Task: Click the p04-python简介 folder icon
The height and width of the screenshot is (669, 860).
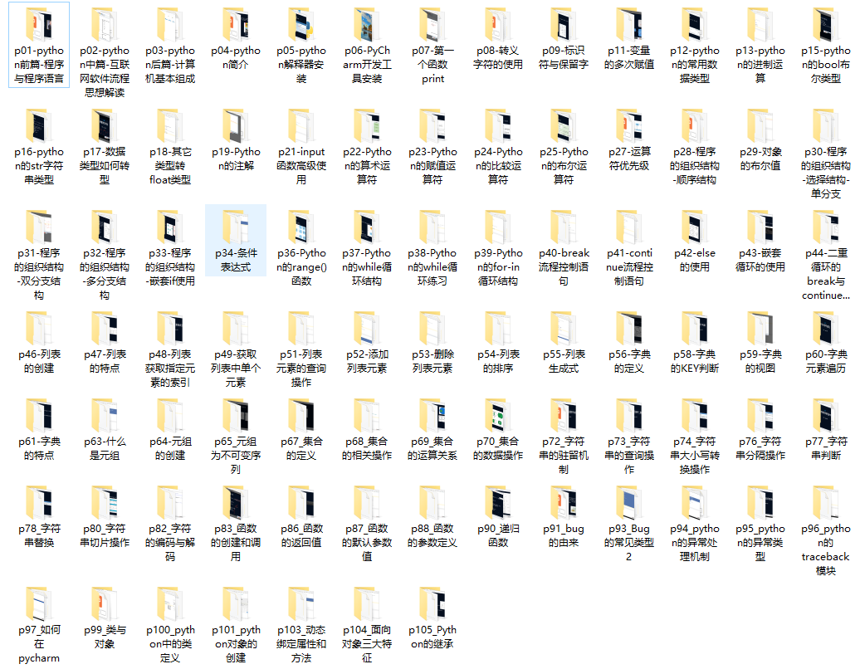Action: (x=236, y=25)
